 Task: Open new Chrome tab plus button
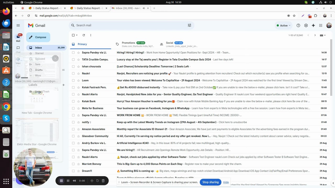pos(154,8)
